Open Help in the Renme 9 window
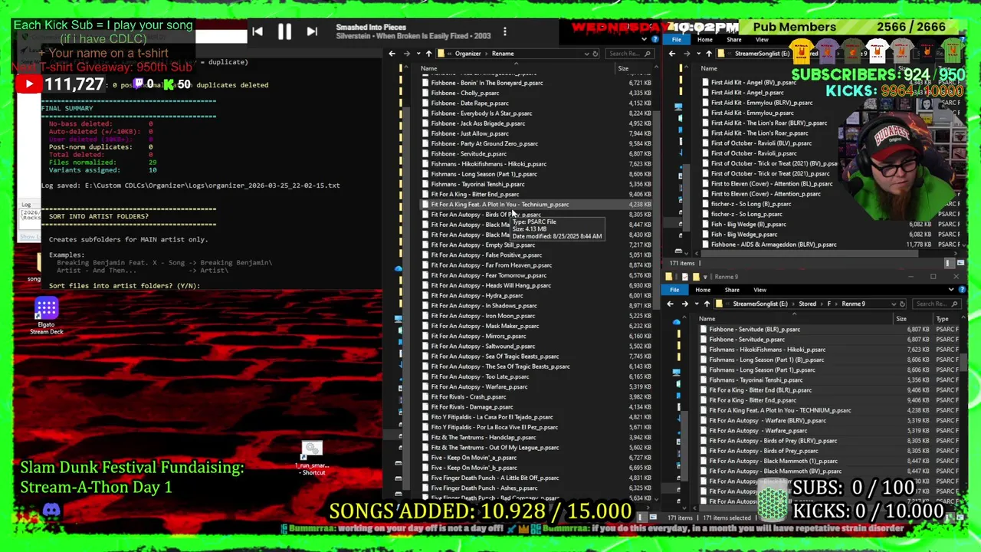Image resolution: width=981 pixels, height=552 pixels. click(x=961, y=290)
